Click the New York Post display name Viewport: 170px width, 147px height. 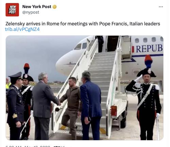tap(37, 7)
